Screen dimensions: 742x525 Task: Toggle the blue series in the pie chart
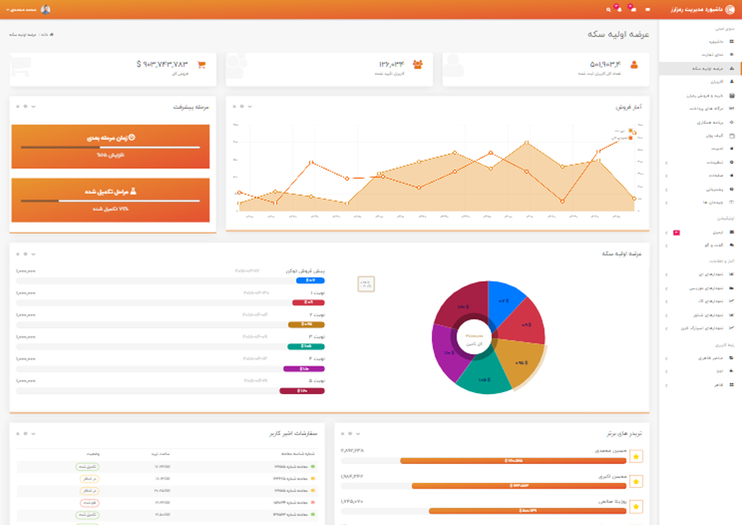504,302
